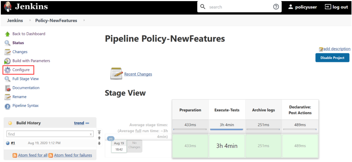Open the add description link
The image size is (352, 162).
(337, 49)
